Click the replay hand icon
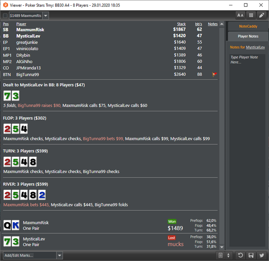 [240, 255]
